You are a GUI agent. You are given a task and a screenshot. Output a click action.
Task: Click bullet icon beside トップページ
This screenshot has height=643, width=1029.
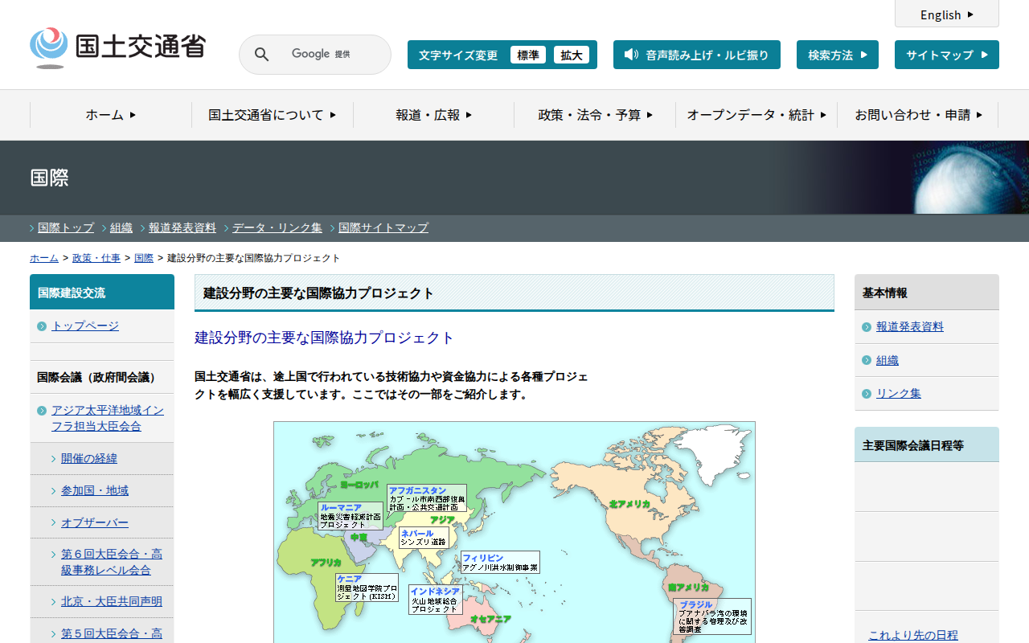tap(42, 326)
